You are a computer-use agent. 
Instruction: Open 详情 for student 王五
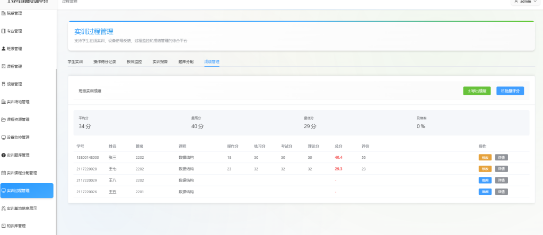(x=501, y=192)
